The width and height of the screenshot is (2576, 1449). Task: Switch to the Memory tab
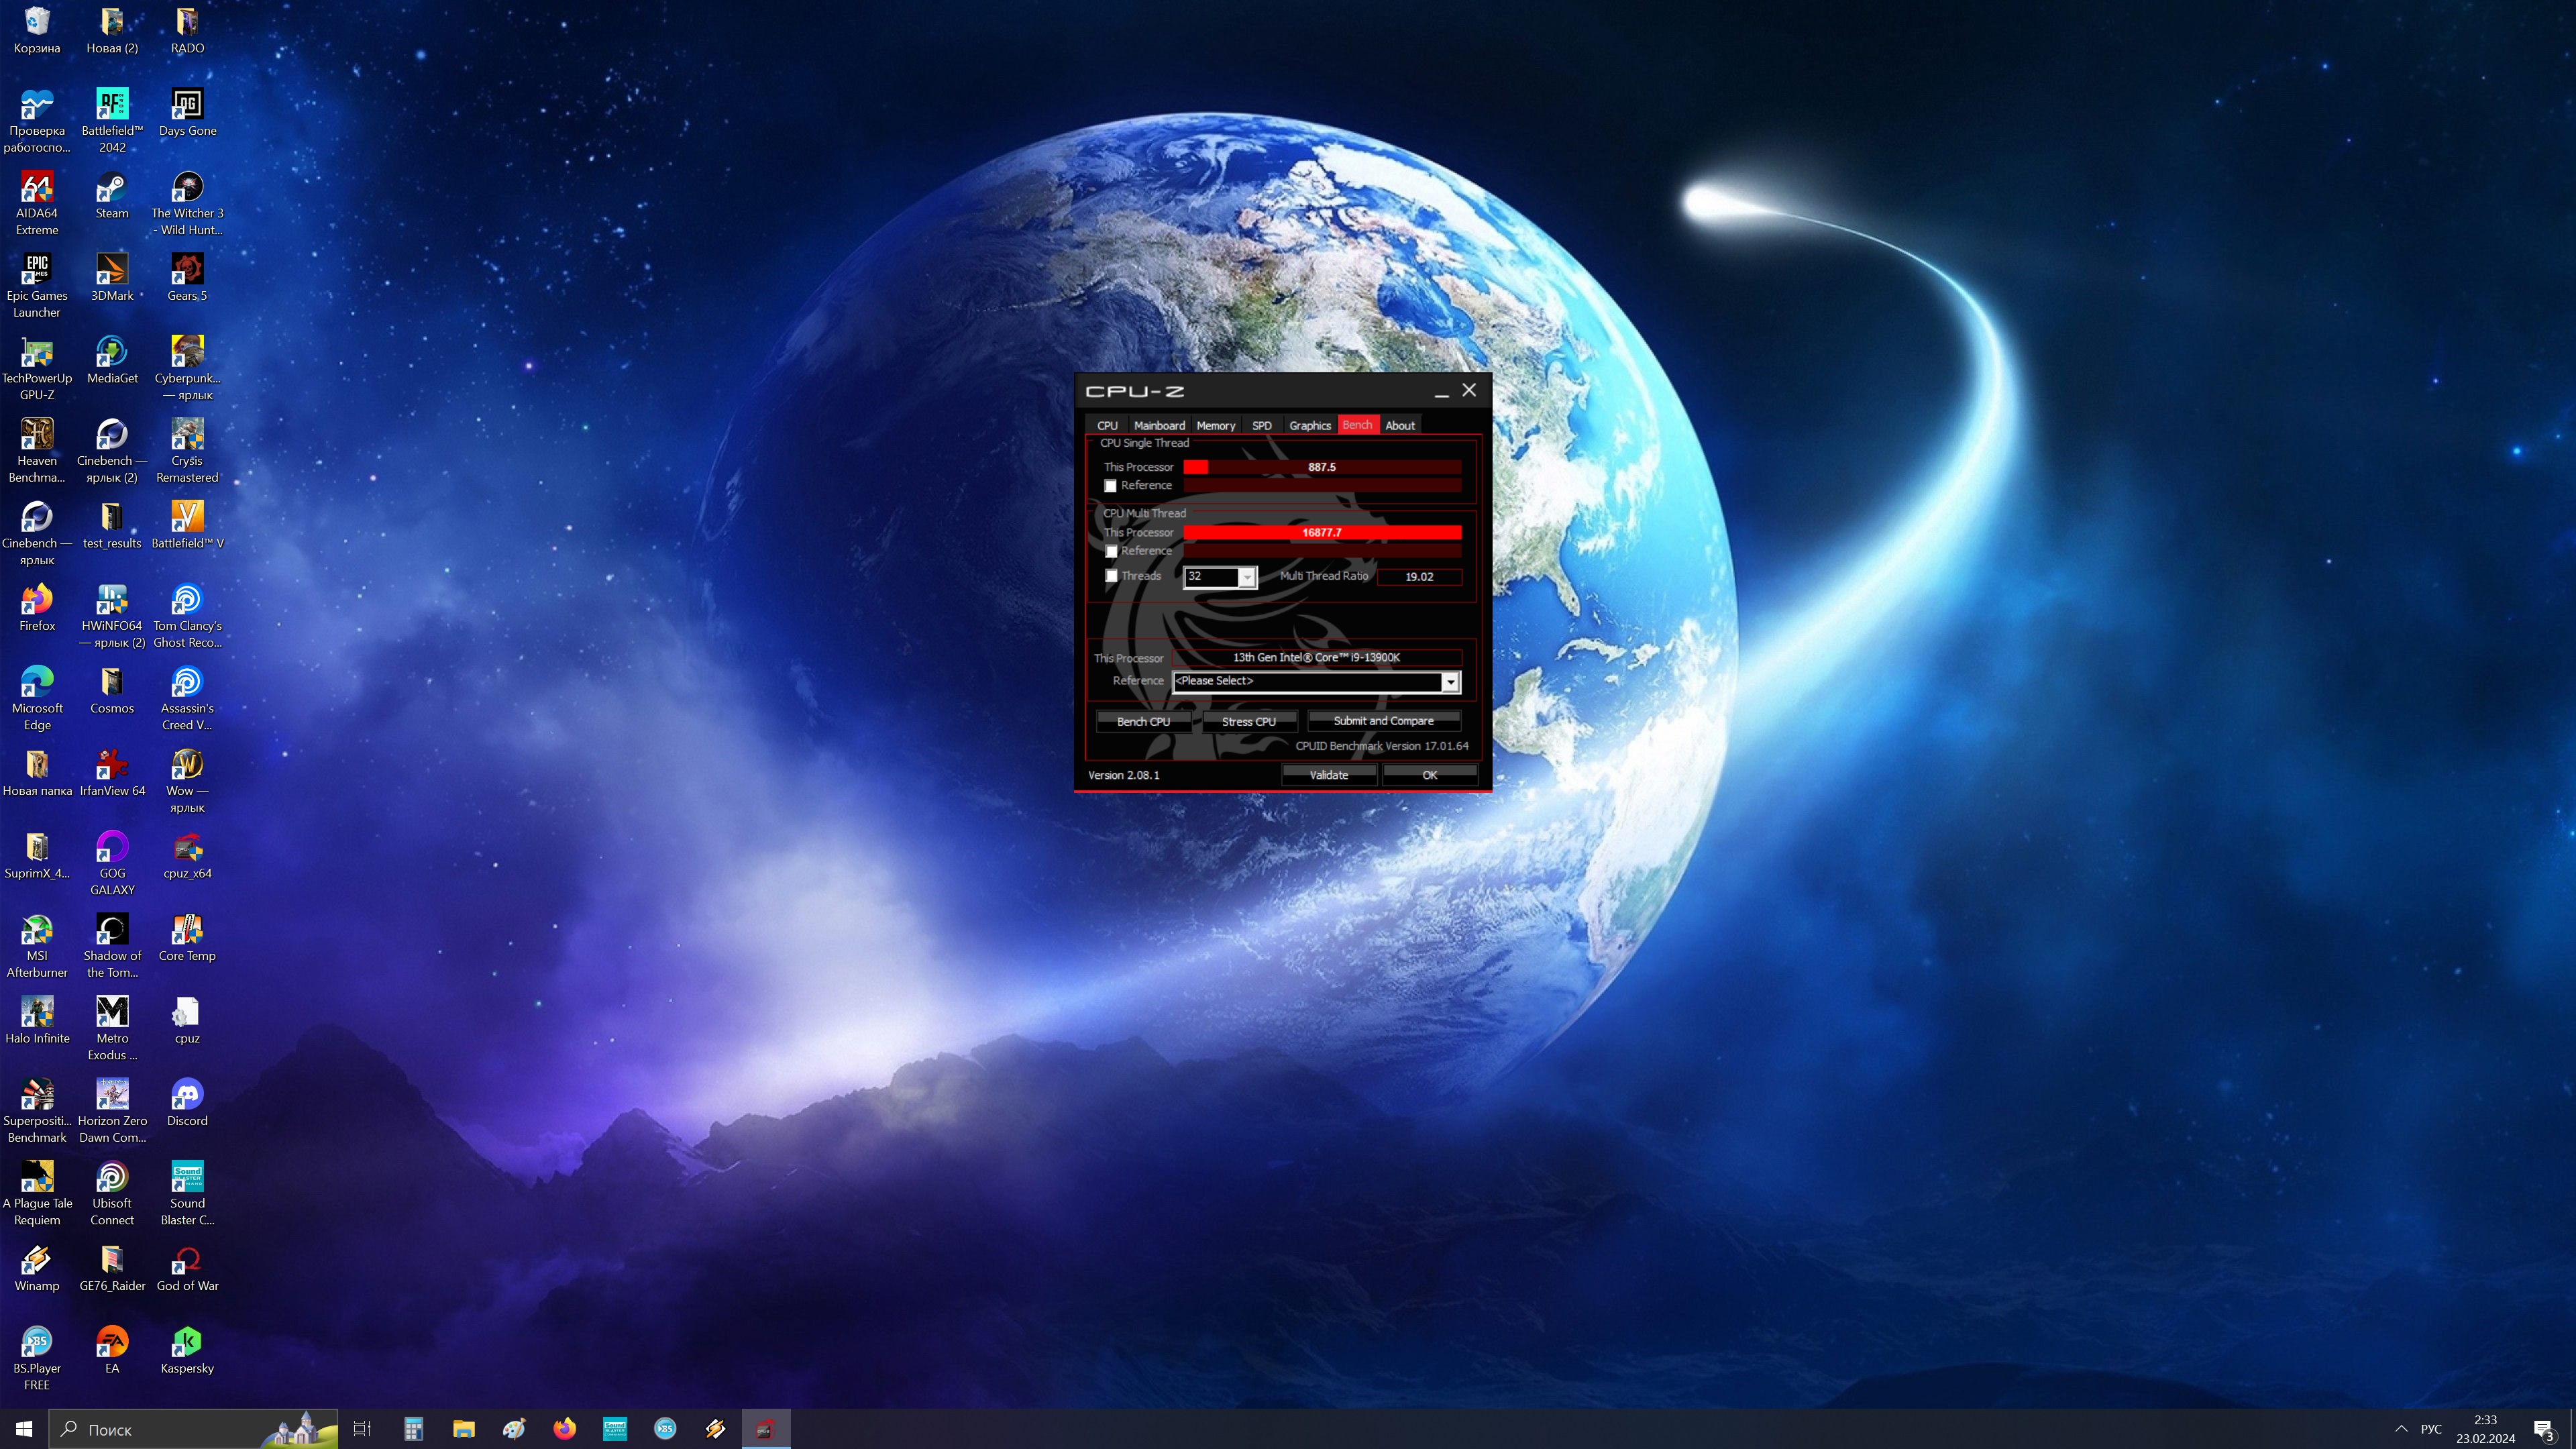(x=1215, y=426)
